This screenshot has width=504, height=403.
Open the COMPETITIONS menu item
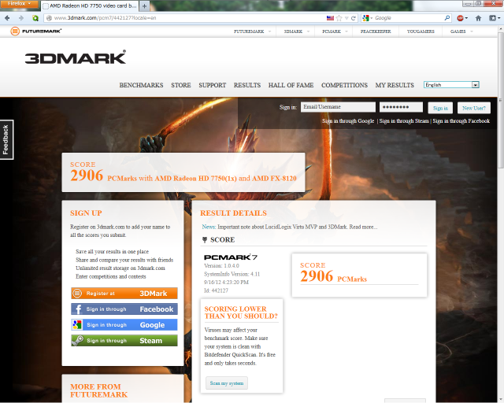point(344,85)
